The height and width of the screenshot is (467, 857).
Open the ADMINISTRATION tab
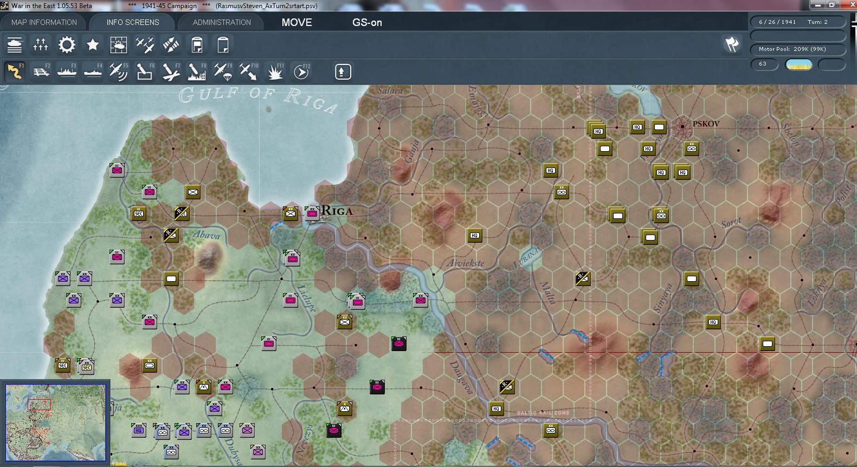pos(222,22)
